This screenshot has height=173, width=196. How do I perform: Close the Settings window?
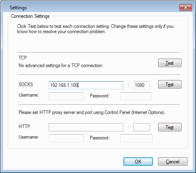pyautogui.click(x=186, y=7)
